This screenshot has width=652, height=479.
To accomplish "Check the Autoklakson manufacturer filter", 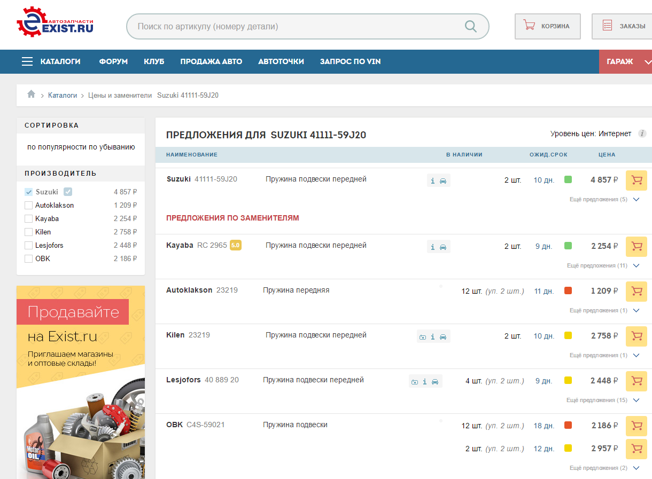I will (x=29, y=206).
